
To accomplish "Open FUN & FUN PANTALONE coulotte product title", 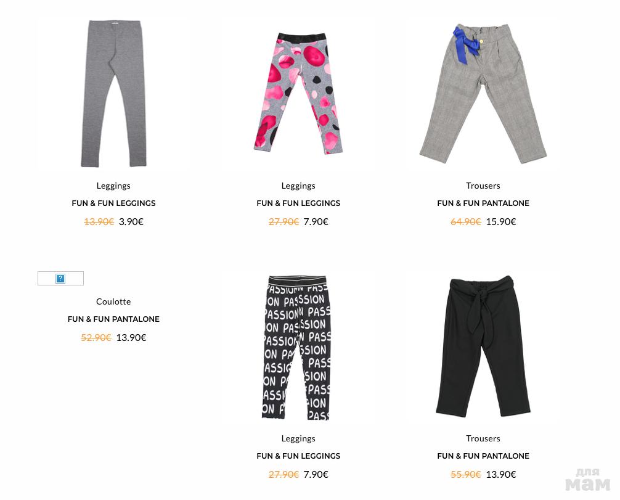I will (113, 319).
